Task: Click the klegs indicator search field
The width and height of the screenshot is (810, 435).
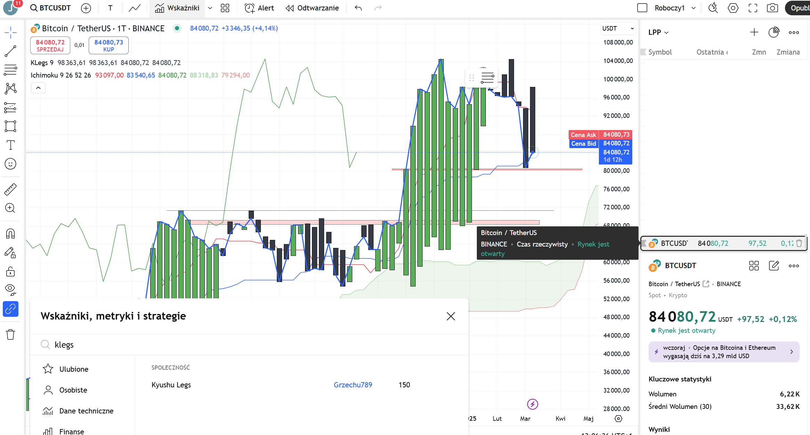Action: coord(249,345)
